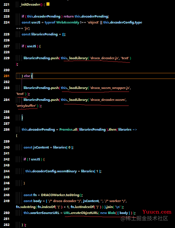175x228 pixels.
Task: Click 'workerSourceURL' on line 250
Action: [x=45, y=213]
